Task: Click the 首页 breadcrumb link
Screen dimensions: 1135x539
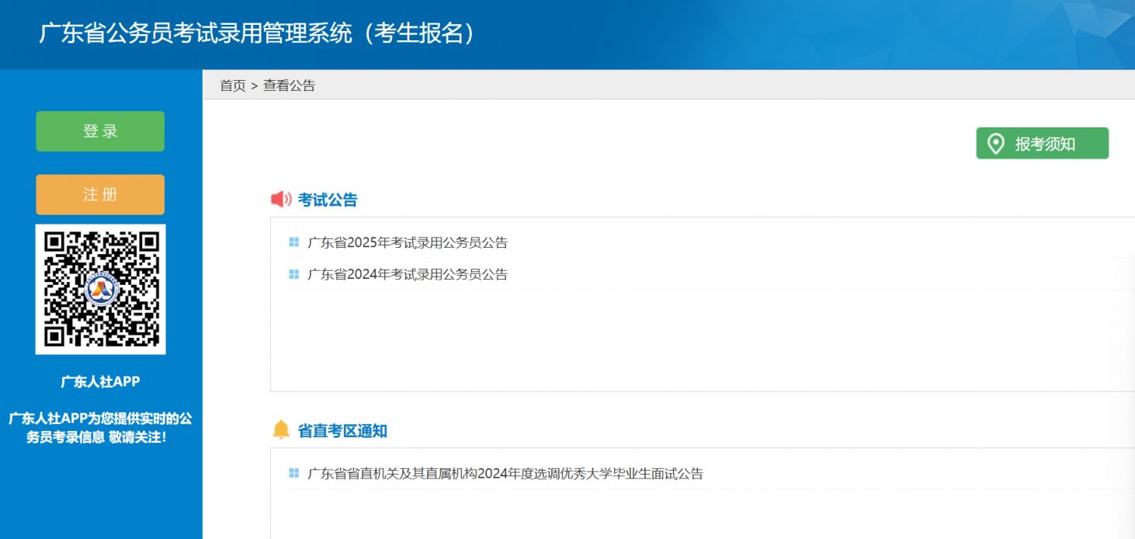Action: click(x=232, y=85)
